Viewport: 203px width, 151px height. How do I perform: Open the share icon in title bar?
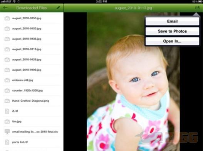pos(197,8)
